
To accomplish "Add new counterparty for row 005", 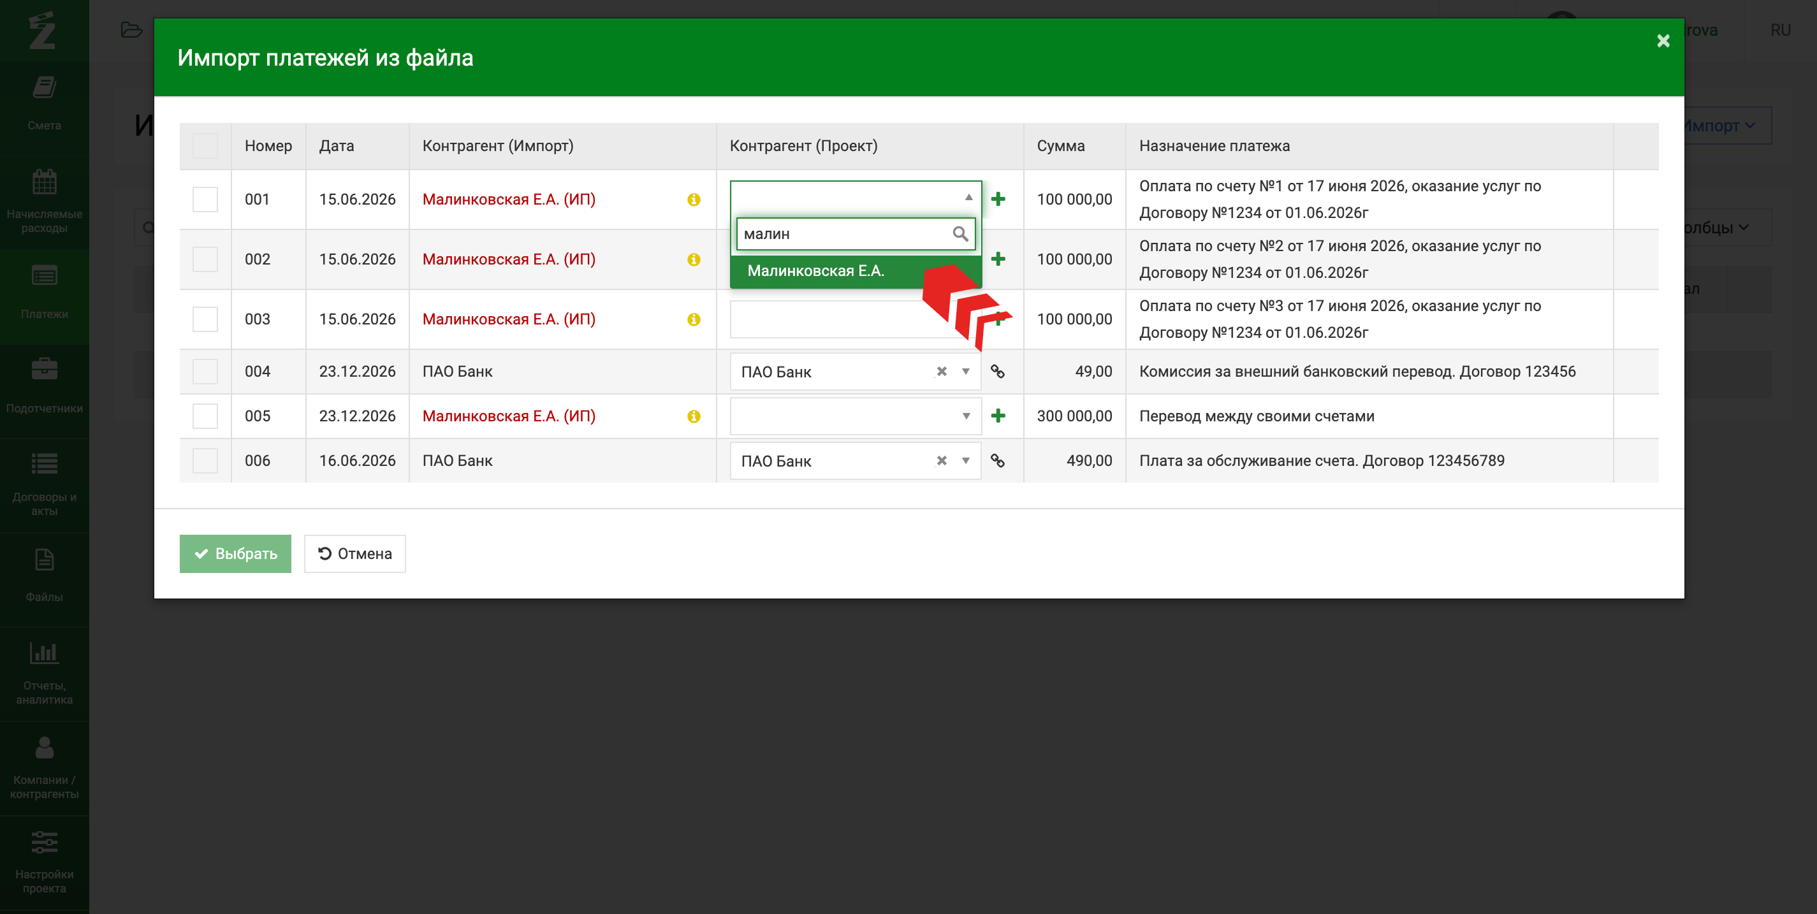I will click(x=998, y=416).
